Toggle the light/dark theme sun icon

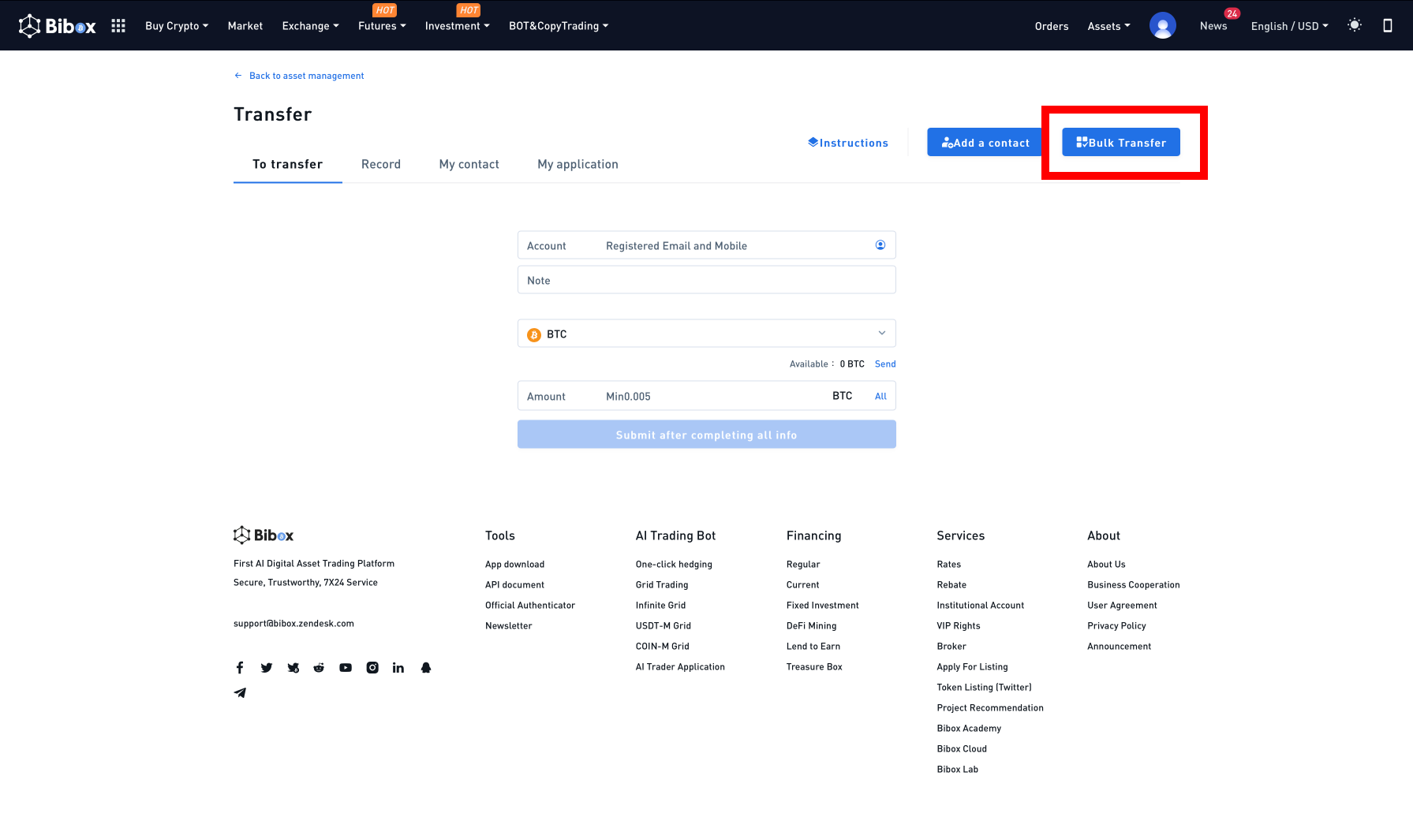tap(1355, 25)
